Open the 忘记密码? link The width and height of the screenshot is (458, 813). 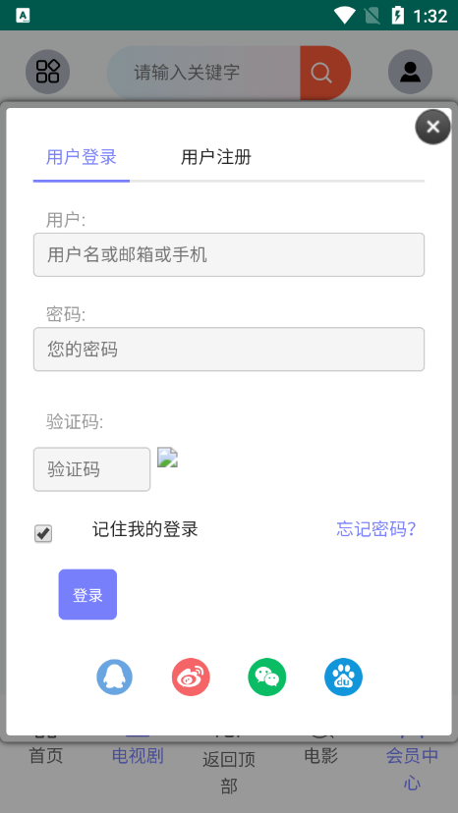point(376,529)
